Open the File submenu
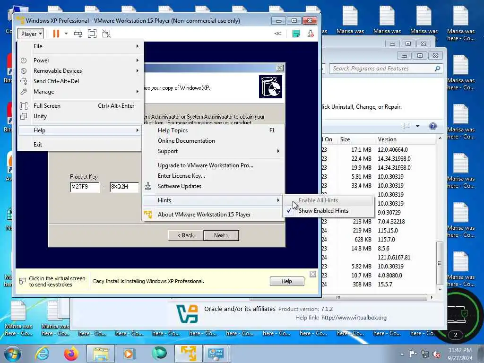The height and width of the screenshot is (363, 484). pyautogui.click(x=81, y=46)
